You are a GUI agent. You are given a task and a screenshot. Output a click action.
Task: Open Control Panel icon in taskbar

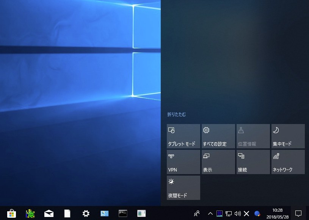click(104, 214)
